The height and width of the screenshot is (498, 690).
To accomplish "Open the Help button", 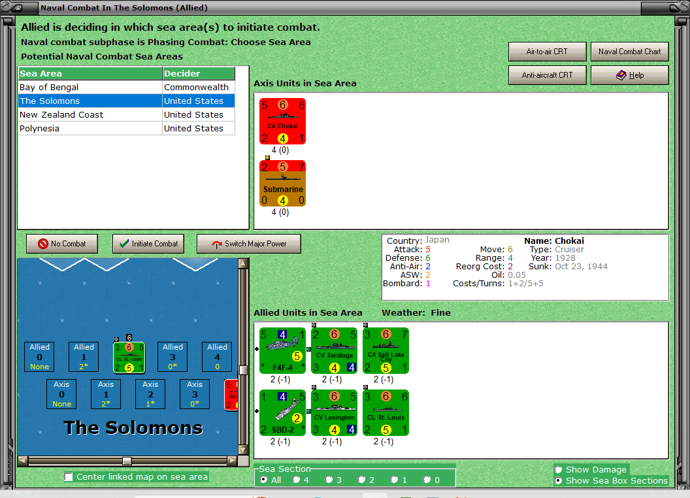I will [629, 75].
